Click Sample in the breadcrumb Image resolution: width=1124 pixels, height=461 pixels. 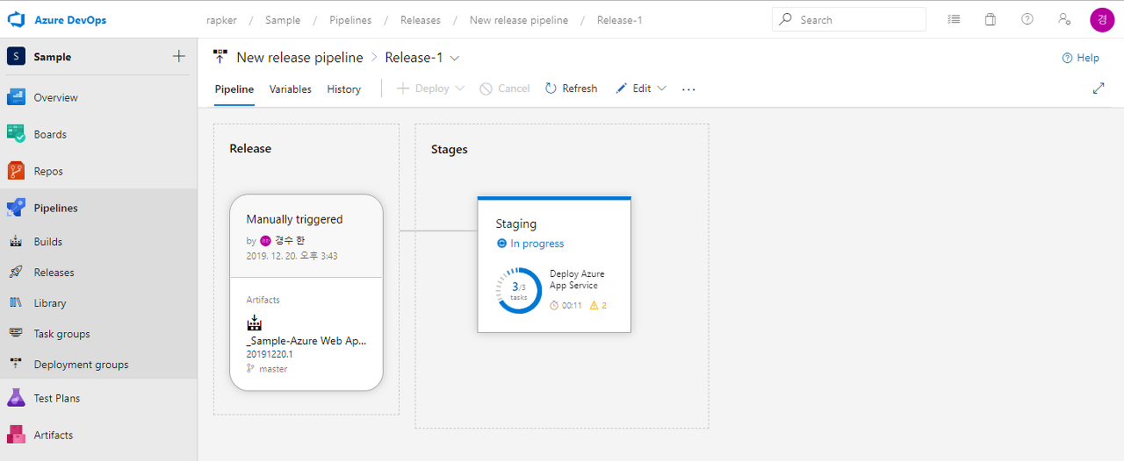coord(283,19)
